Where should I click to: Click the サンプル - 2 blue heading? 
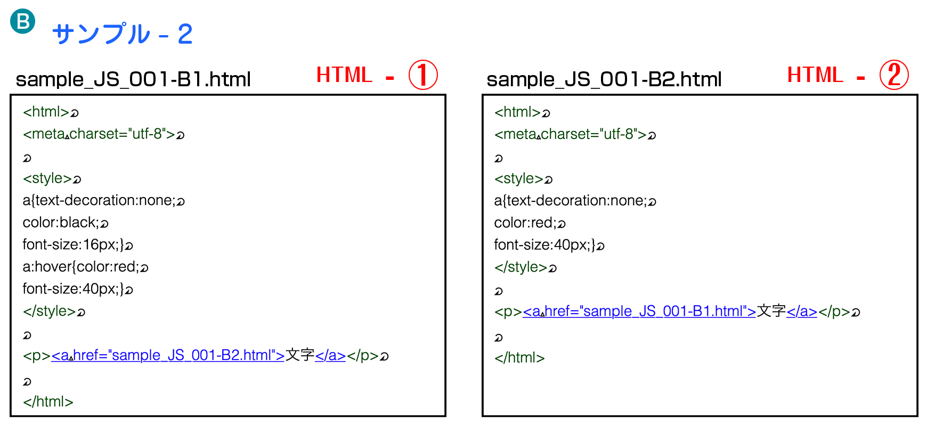(123, 34)
